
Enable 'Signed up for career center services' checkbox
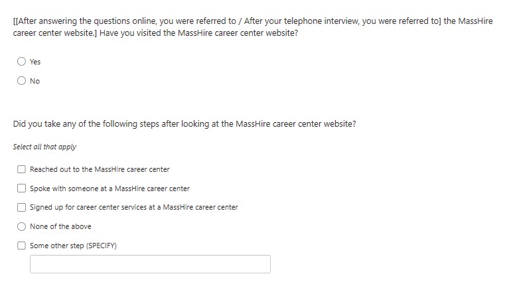click(x=21, y=207)
